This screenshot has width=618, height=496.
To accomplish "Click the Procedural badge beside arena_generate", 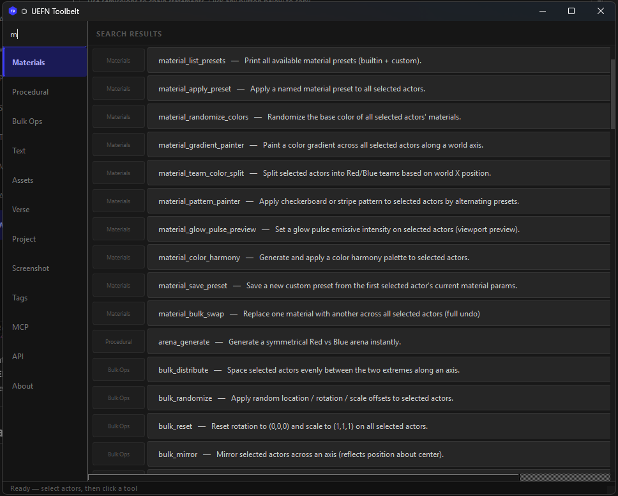I will click(118, 341).
